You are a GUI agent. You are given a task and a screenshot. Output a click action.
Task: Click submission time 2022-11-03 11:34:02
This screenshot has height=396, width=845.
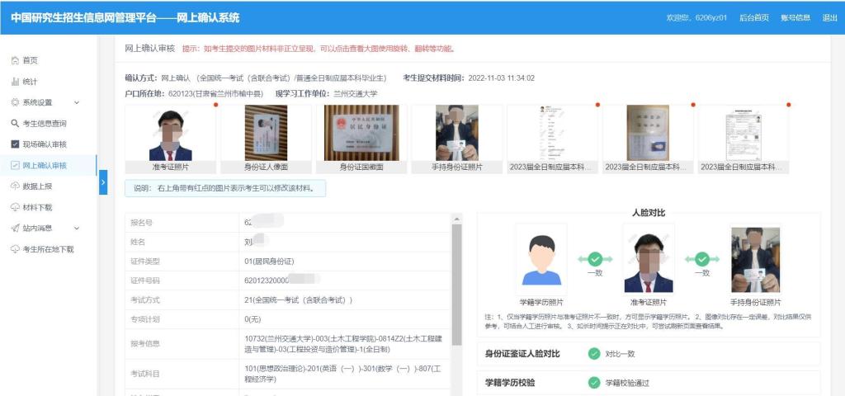[x=501, y=78]
